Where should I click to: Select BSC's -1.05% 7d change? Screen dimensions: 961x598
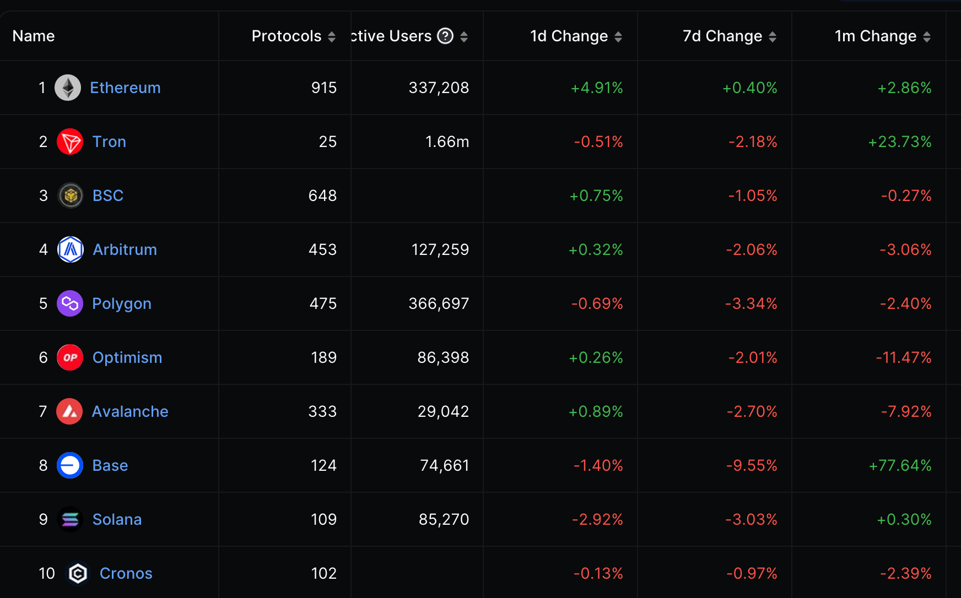point(753,195)
